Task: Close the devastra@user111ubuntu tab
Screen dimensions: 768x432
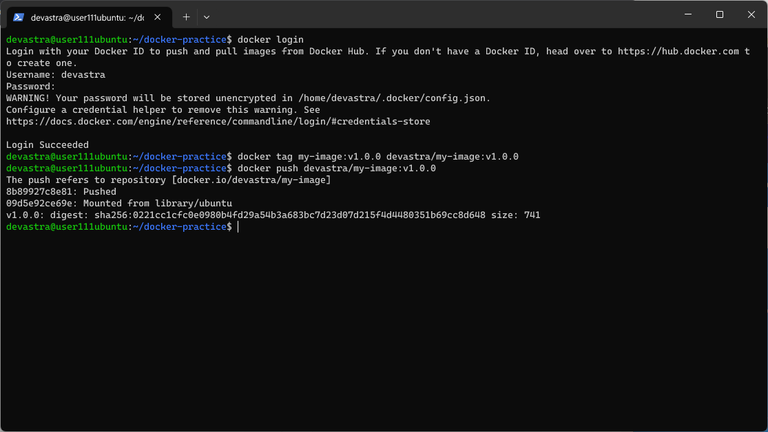Action: (x=157, y=17)
